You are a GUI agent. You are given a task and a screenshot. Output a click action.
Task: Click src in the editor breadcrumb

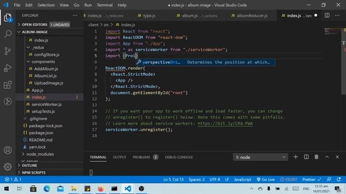107,25
